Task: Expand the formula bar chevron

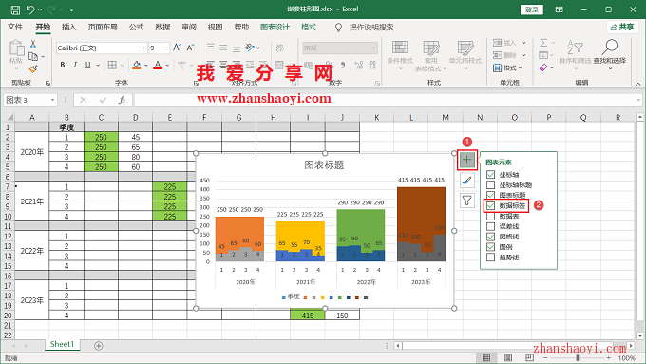Action: pyautogui.click(x=638, y=100)
